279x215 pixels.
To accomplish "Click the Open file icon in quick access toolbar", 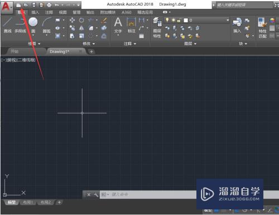I will [26, 5].
